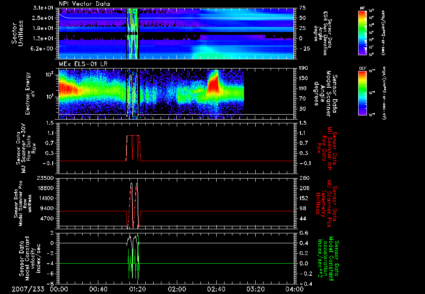
Task: Click the -25 degree elevation tick label
Action: click(x=304, y=49)
